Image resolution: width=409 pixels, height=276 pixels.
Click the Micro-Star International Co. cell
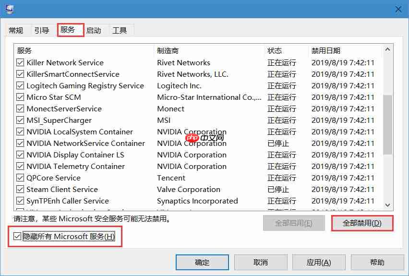point(209,97)
